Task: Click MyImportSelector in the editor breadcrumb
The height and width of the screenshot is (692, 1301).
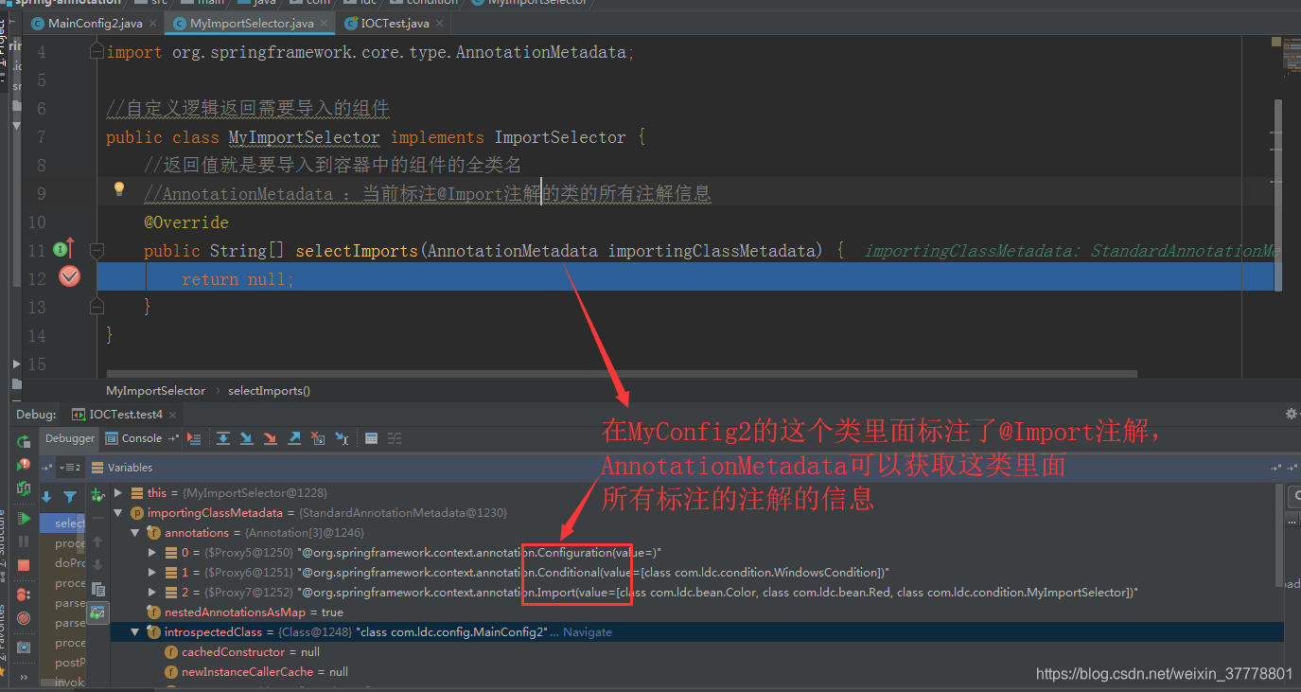Action: (155, 390)
